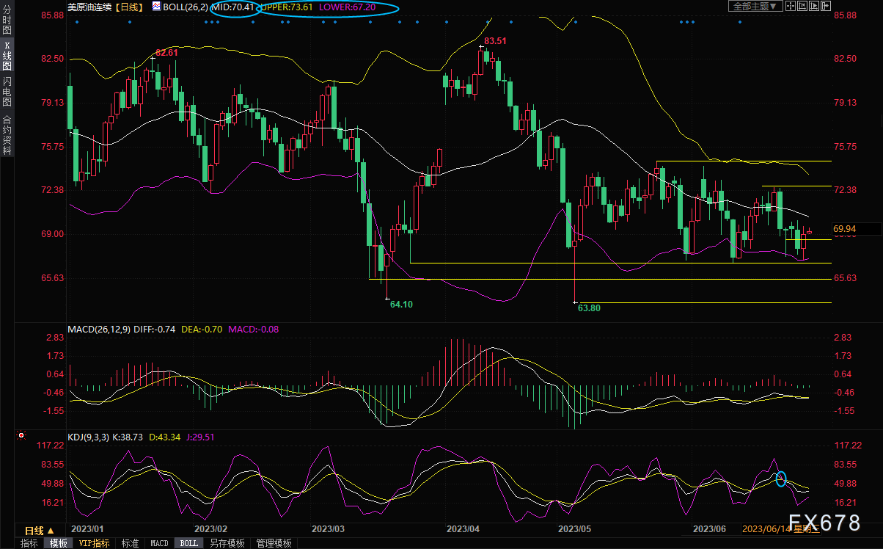Click the crosshair cursor tool icon
The width and height of the screenshot is (883, 549).
pos(791,6)
